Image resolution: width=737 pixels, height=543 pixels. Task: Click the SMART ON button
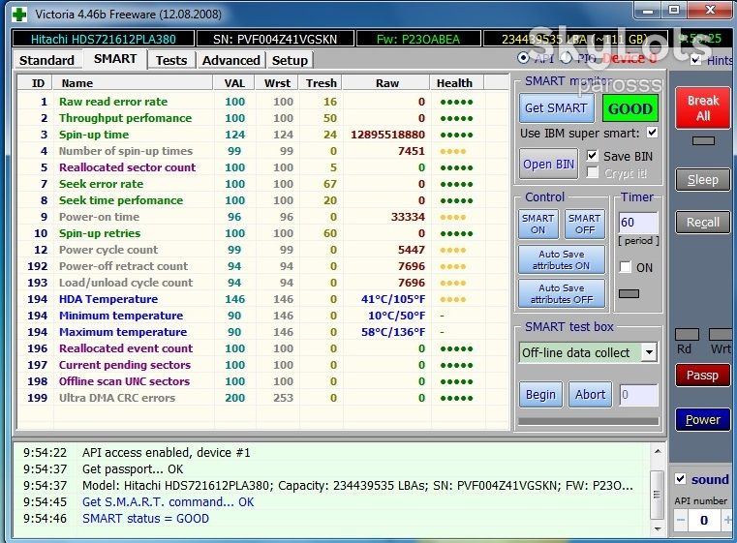coord(538,224)
